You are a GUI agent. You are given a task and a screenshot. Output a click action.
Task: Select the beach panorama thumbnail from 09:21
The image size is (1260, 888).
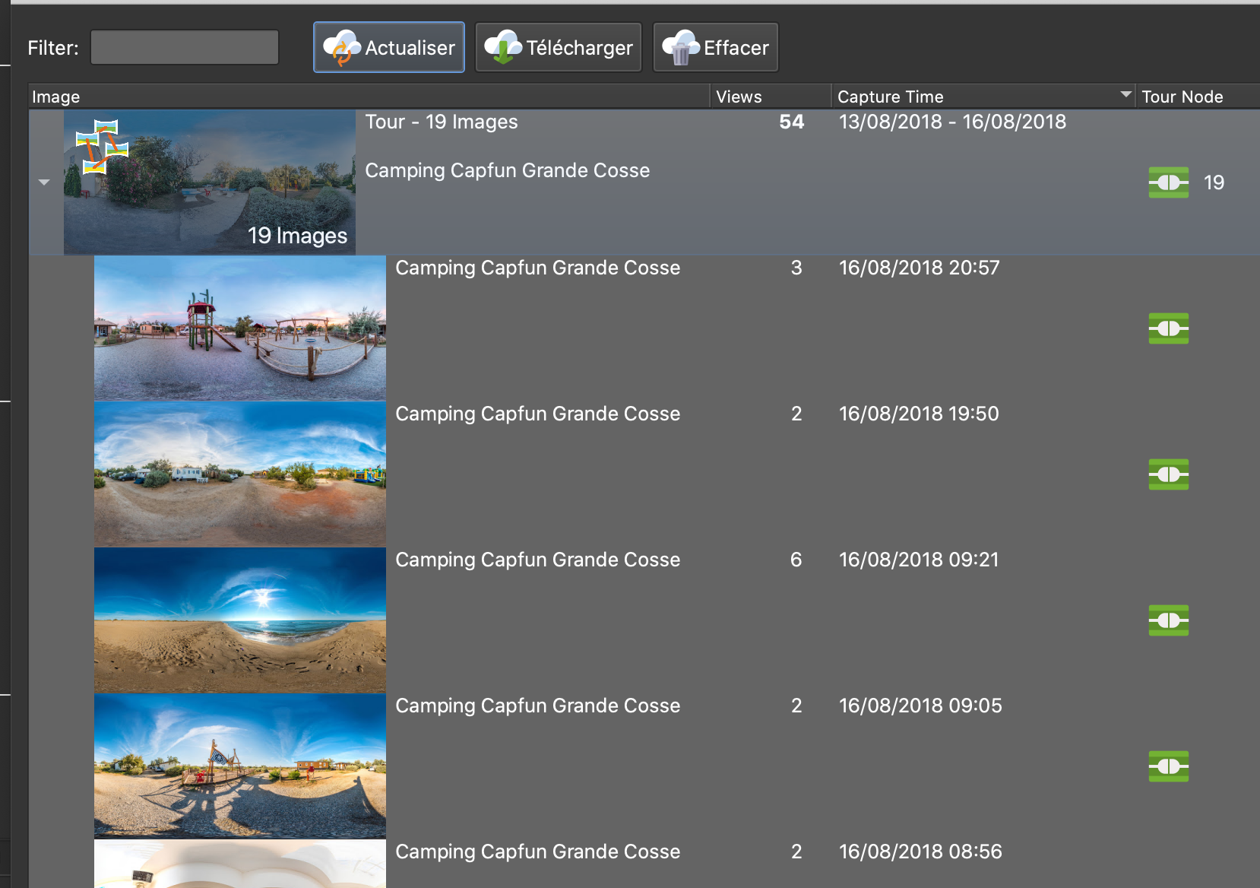coord(240,620)
